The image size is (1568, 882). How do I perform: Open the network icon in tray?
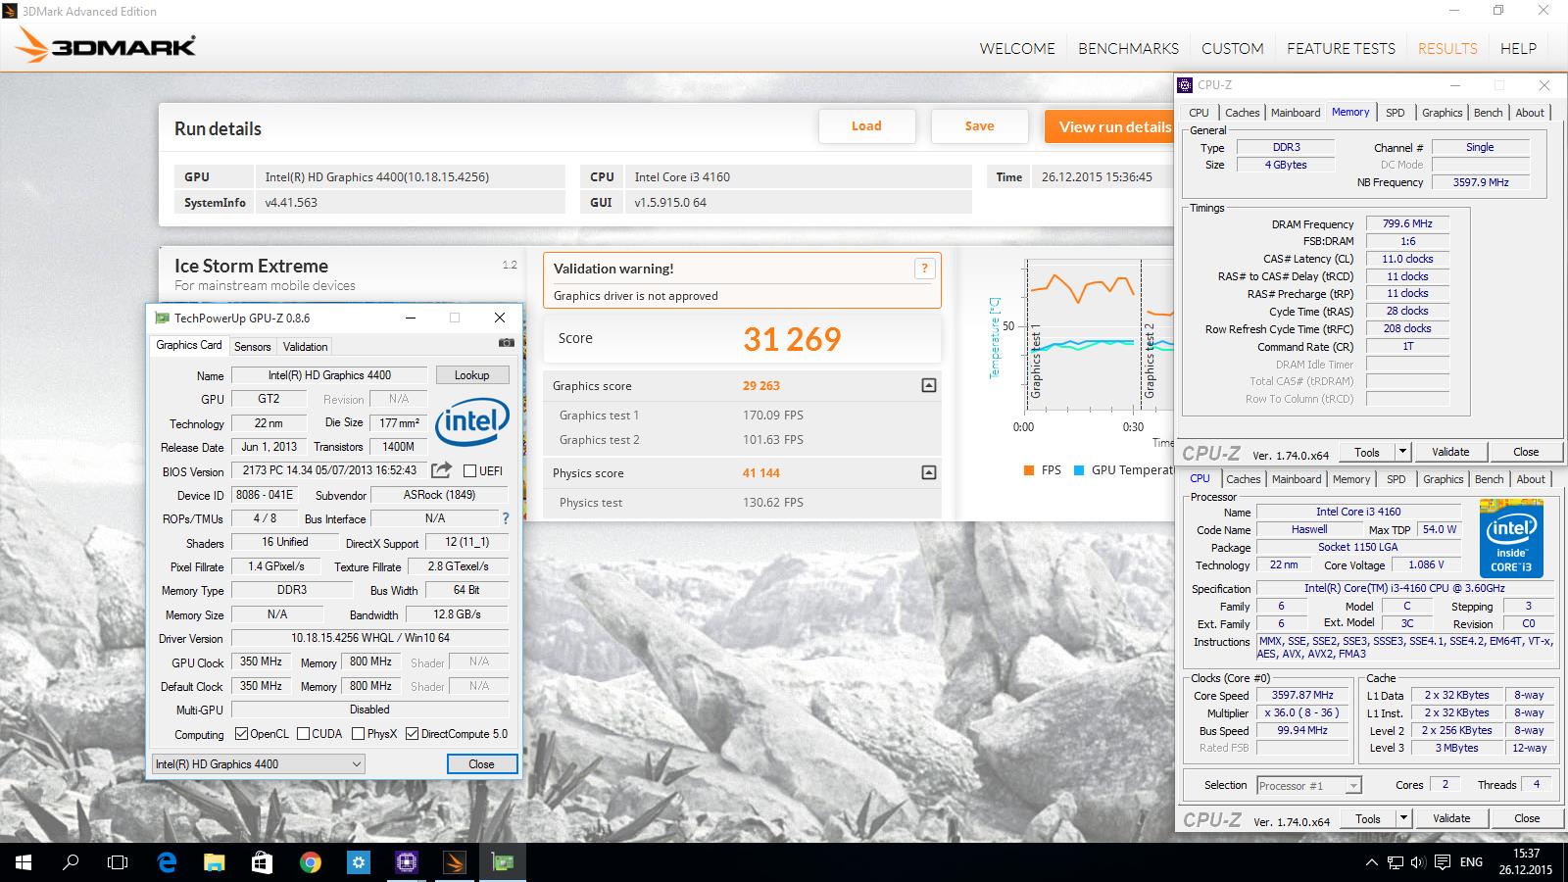point(1396,862)
